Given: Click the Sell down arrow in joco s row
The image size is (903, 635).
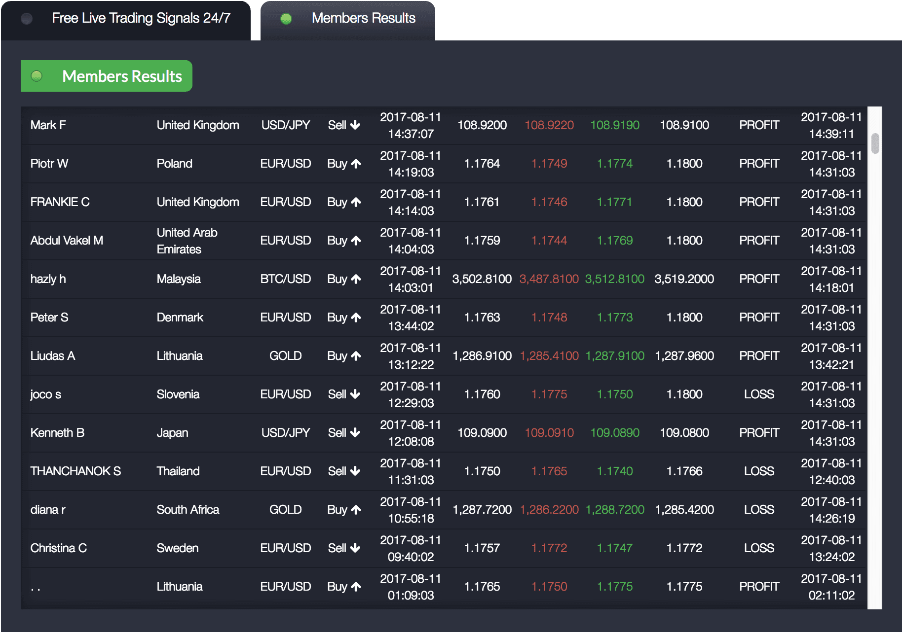Looking at the screenshot, I should 355,394.
